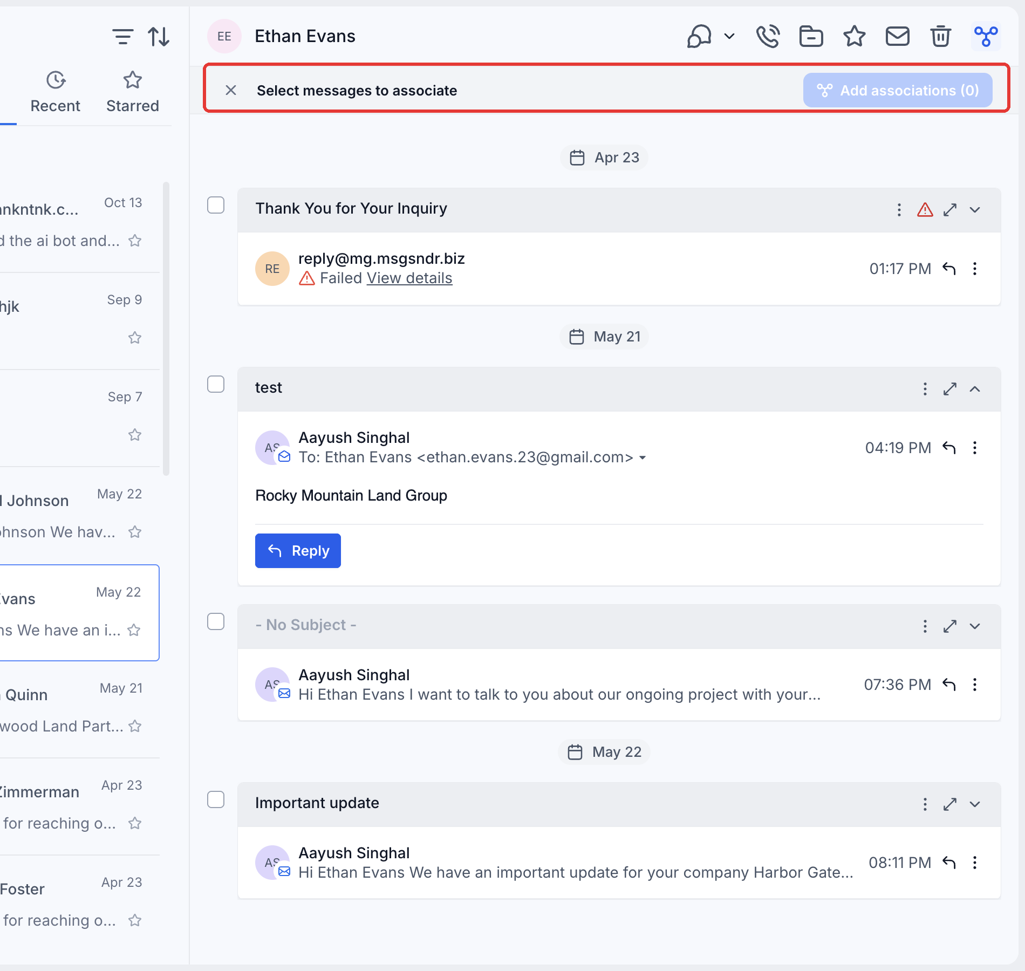Image resolution: width=1025 pixels, height=971 pixels.
Task: Toggle star on Zimmerman conversation
Action: (x=135, y=823)
